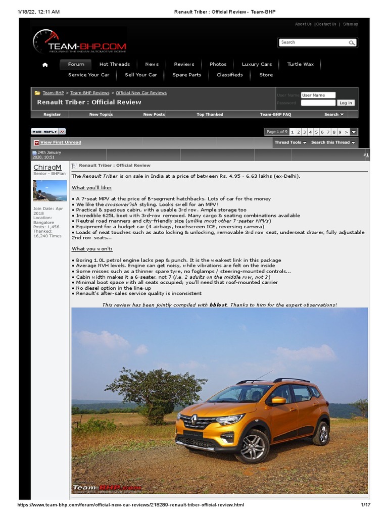The height and width of the screenshot is (517, 388).
Task: Click Top Thanked link
Action: (210, 115)
